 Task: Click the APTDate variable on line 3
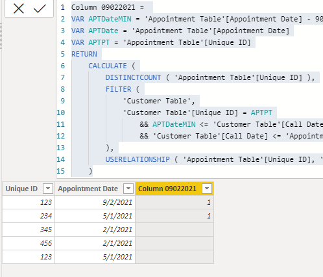click(x=103, y=31)
